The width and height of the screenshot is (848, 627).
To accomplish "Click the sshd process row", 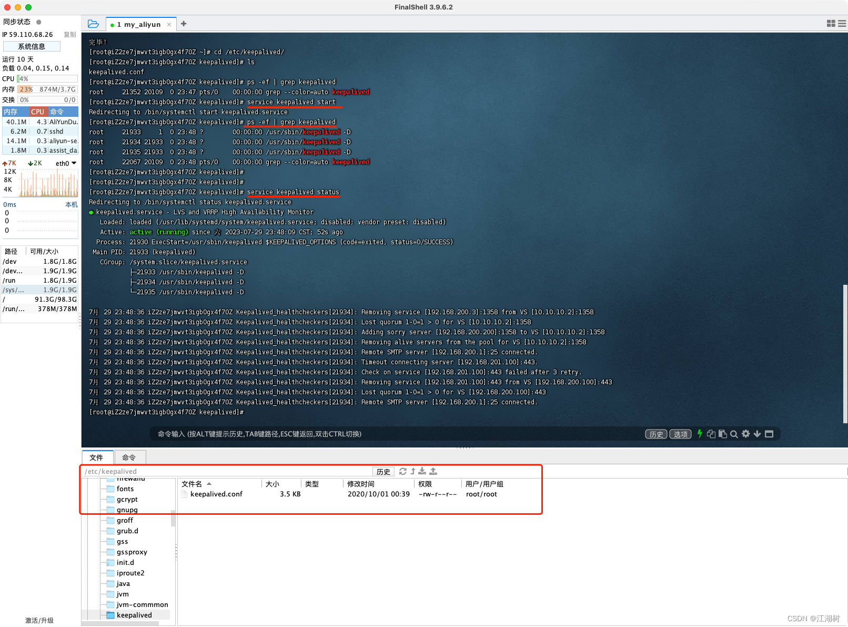I will [40, 131].
